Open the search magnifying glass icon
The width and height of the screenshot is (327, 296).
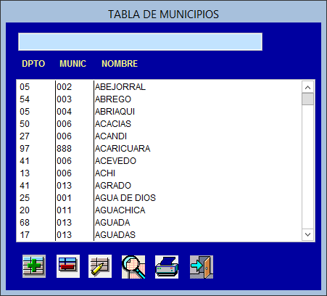(133, 267)
